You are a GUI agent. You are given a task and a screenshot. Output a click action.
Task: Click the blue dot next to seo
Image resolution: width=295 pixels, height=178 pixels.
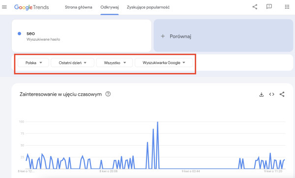(x=19, y=33)
